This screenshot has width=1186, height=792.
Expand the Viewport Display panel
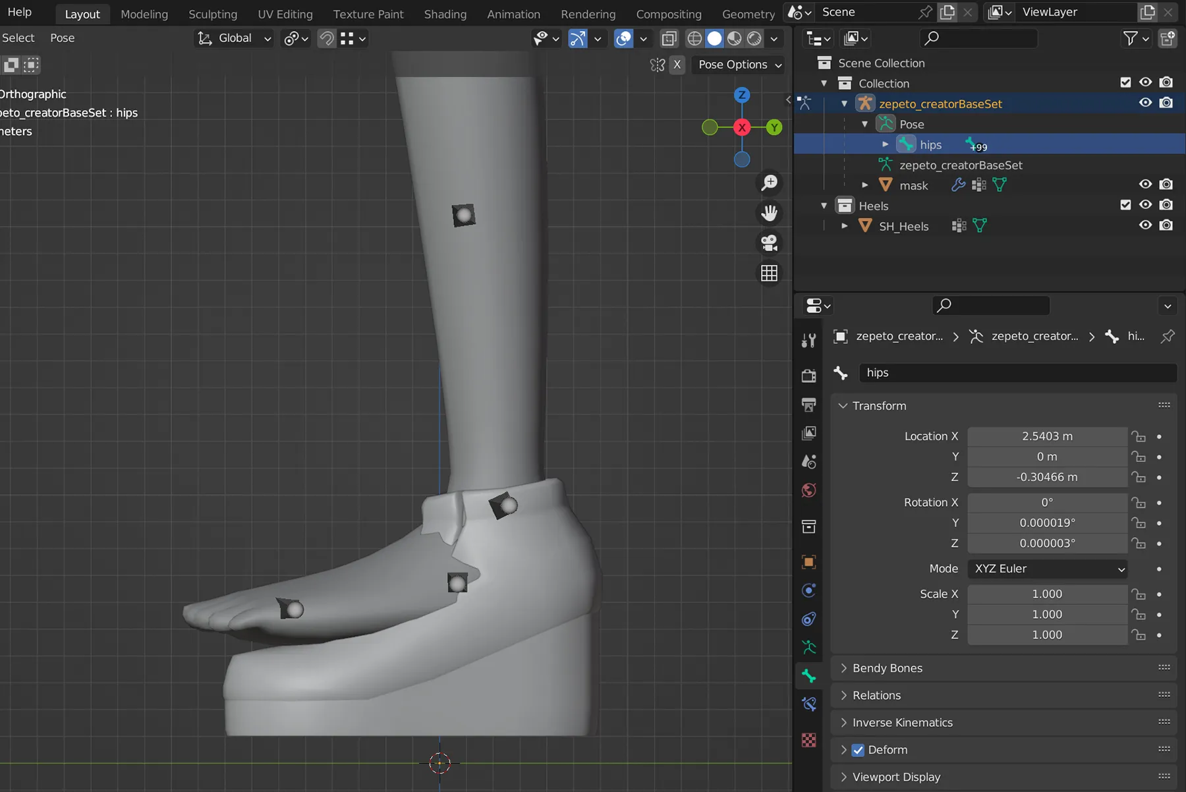[x=843, y=777]
